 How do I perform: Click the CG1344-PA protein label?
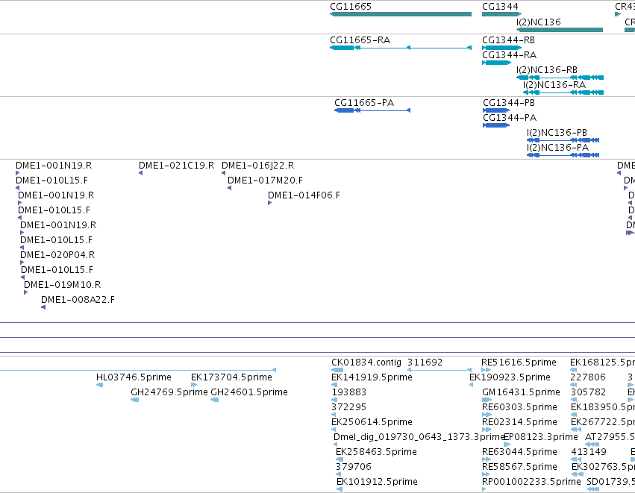tap(510, 118)
